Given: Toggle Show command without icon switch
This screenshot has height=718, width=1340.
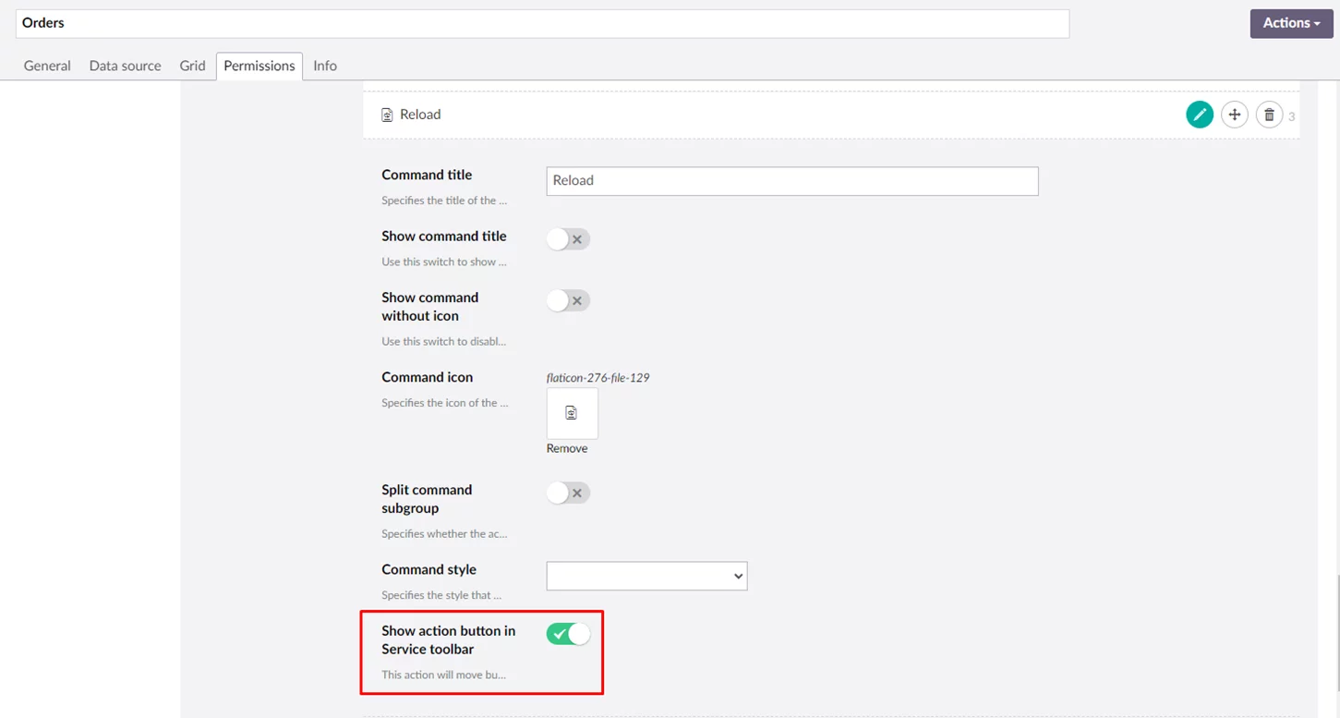Looking at the screenshot, I should pyautogui.click(x=567, y=300).
